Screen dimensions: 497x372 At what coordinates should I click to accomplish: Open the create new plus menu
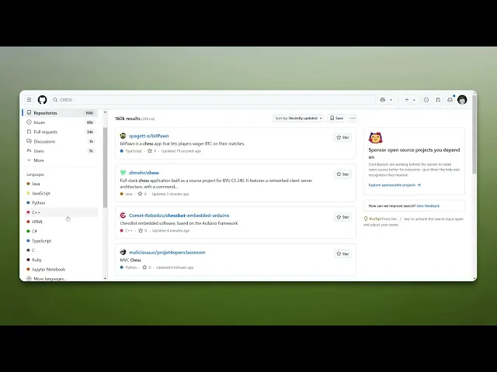pos(410,100)
